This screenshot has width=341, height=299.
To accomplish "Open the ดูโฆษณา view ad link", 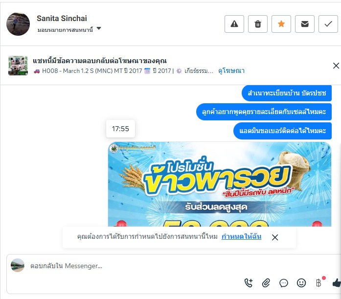I will (x=231, y=70).
